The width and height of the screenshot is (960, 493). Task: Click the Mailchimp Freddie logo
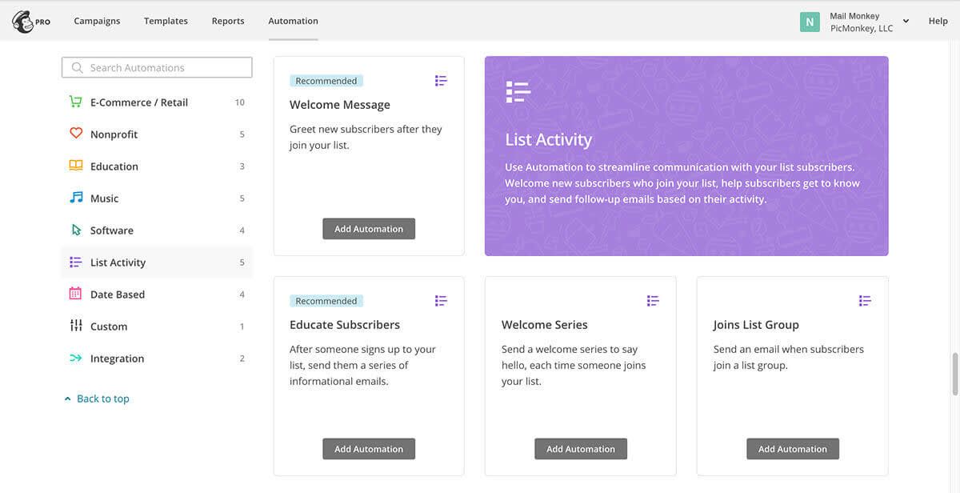pos(22,21)
